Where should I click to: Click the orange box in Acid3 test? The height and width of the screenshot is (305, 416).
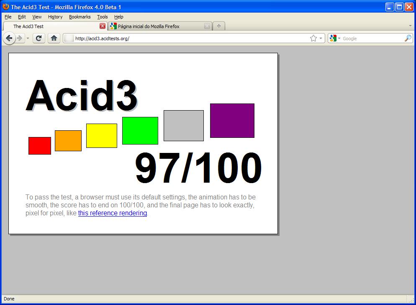68,141
